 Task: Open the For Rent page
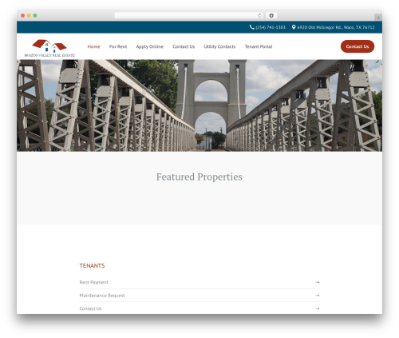tap(118, 46)
